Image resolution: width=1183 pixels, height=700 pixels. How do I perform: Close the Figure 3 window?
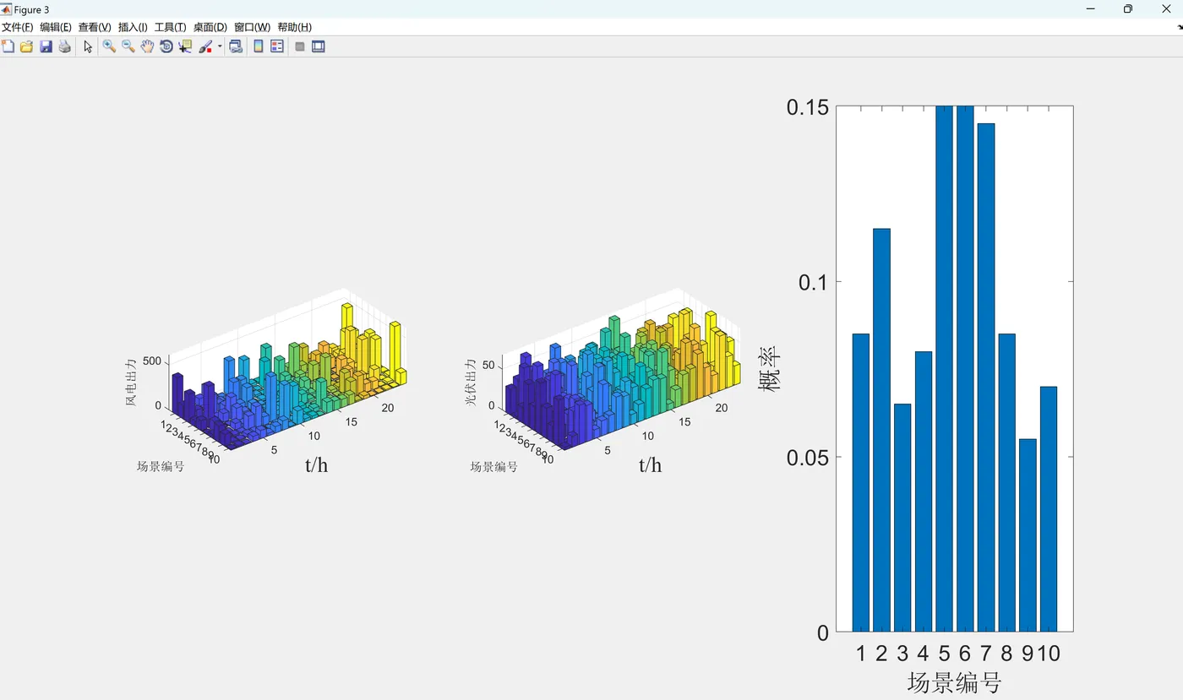[1166, 8]
